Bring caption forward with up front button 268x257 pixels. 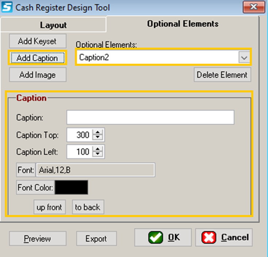(50, 207)
